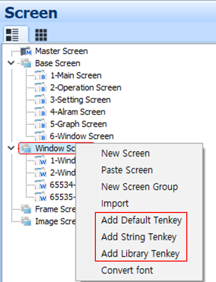This screenshot has width=216, height=282.
Task: Select the 65534 window screen icon
Action: 40,185
